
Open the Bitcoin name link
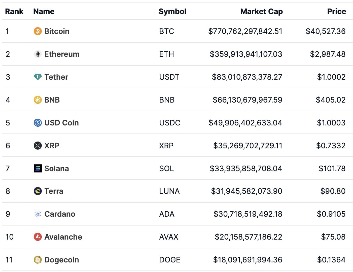(x=57, y=31)
